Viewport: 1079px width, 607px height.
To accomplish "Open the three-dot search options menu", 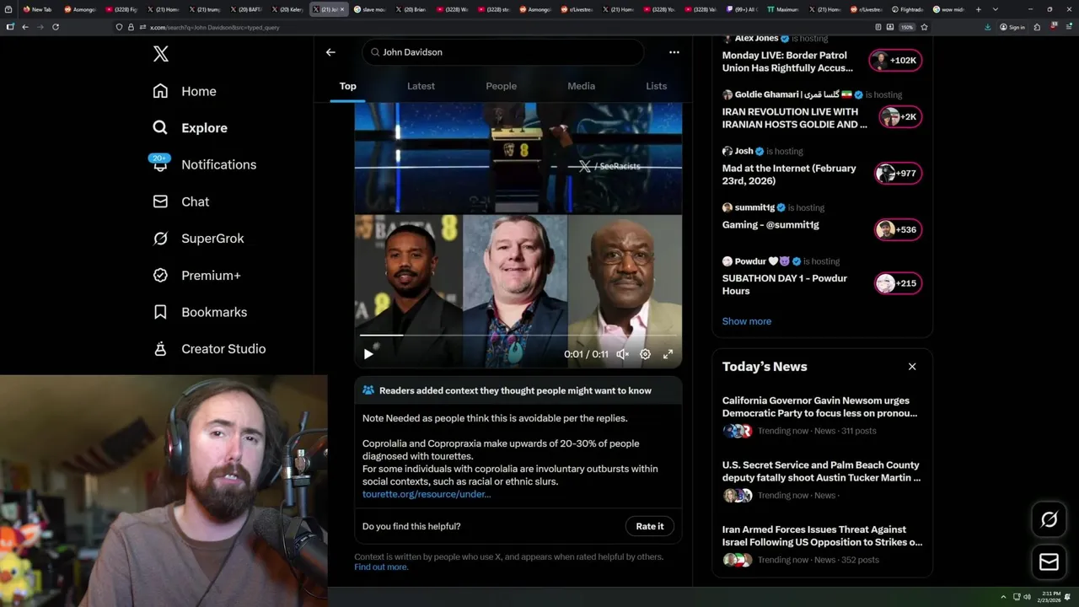I will (674, 52).
